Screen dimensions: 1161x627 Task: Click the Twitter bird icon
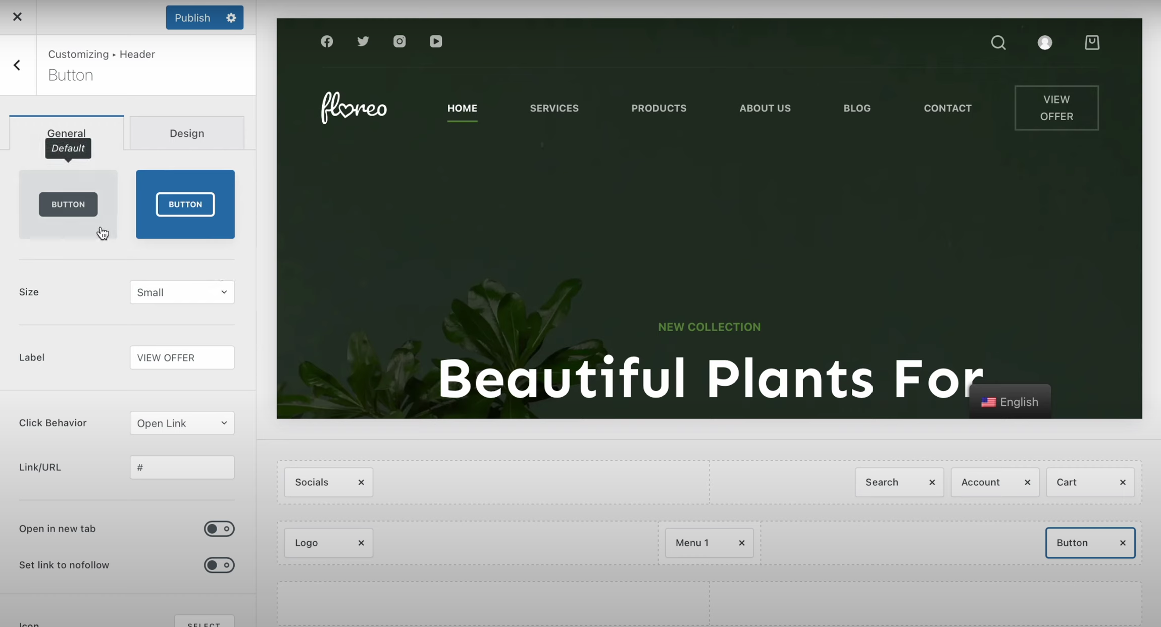coord(363,41)
